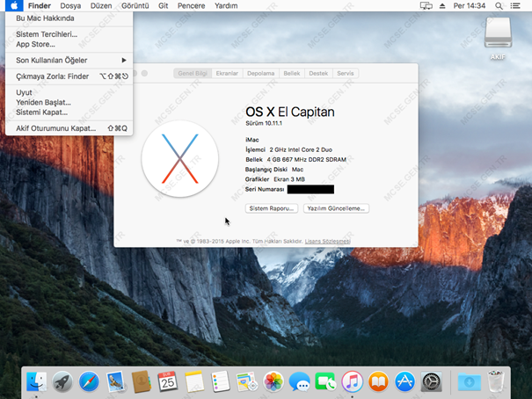Select Uyut to sleep the Mac
Image resolution: width=532 pixels, height=399 pixels.
coord(69,92)
